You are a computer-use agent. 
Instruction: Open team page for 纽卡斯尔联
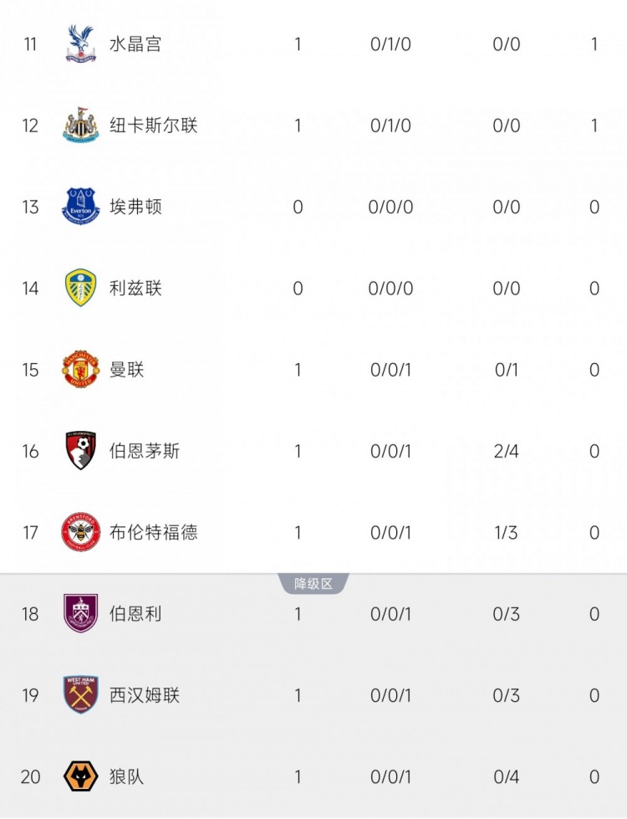pos(153,125)
